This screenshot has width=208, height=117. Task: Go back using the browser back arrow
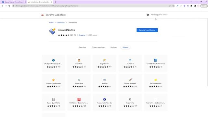[x=2, y=6]
